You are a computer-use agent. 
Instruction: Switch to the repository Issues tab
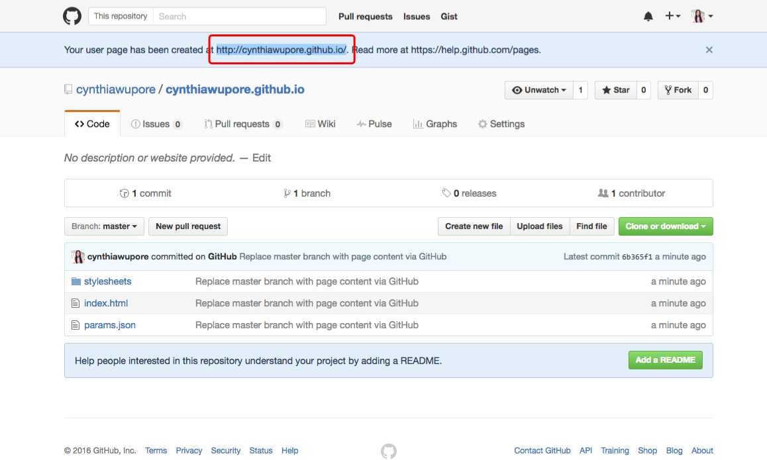(x=156, y=124)
